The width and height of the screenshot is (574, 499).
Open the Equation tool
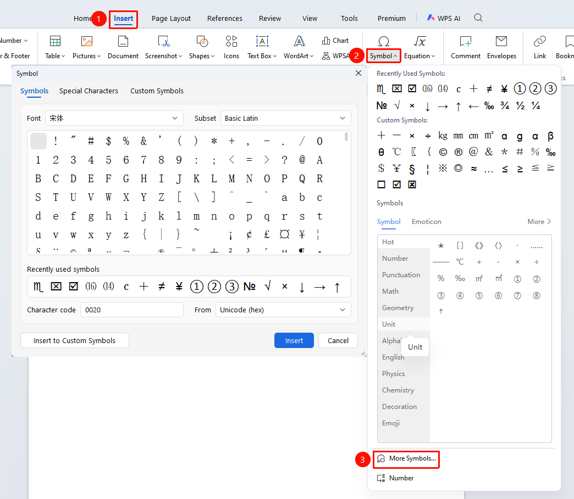coord(420,47)
